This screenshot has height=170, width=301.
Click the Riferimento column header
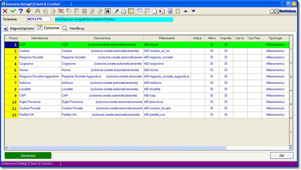coord(167,38)
